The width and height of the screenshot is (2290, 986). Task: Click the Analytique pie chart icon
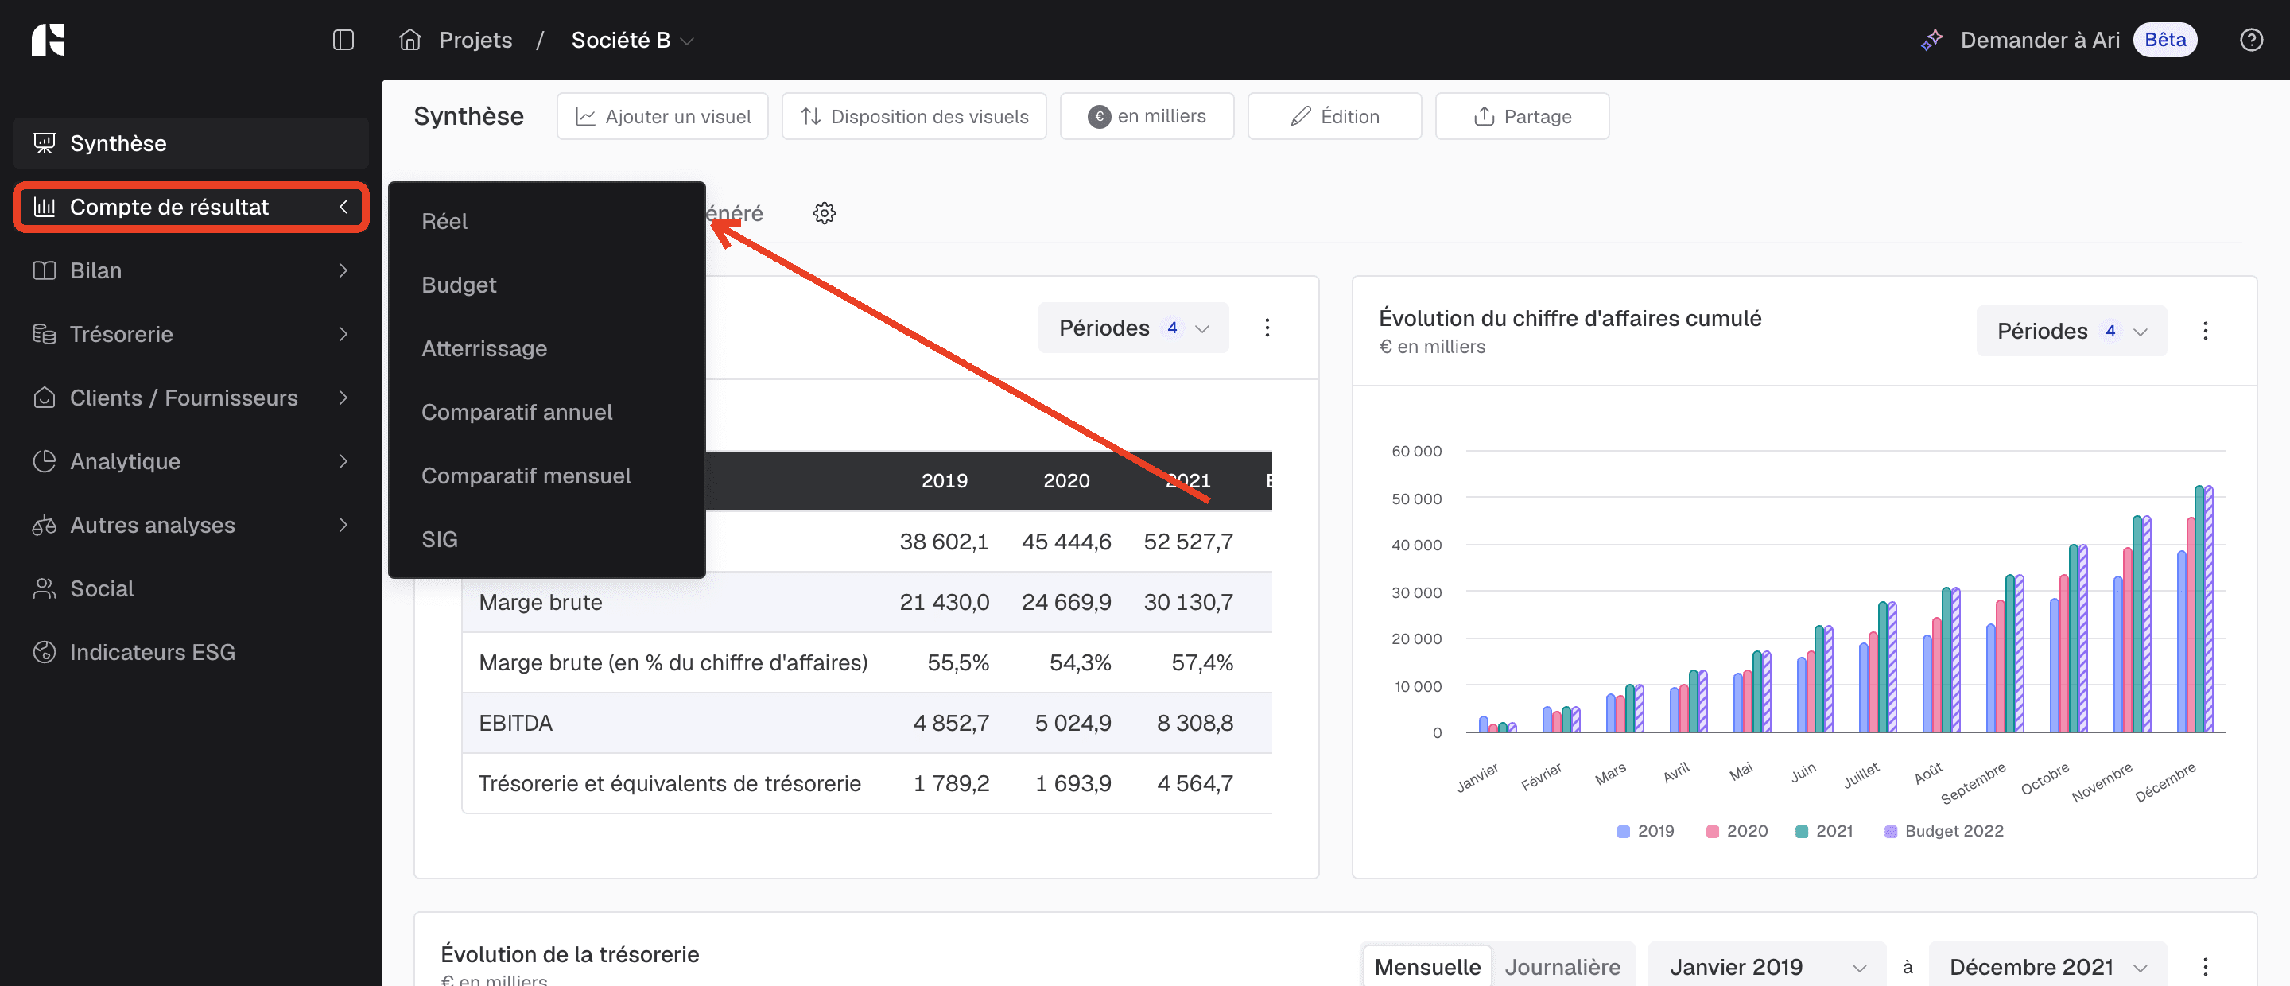pos(45,461)
